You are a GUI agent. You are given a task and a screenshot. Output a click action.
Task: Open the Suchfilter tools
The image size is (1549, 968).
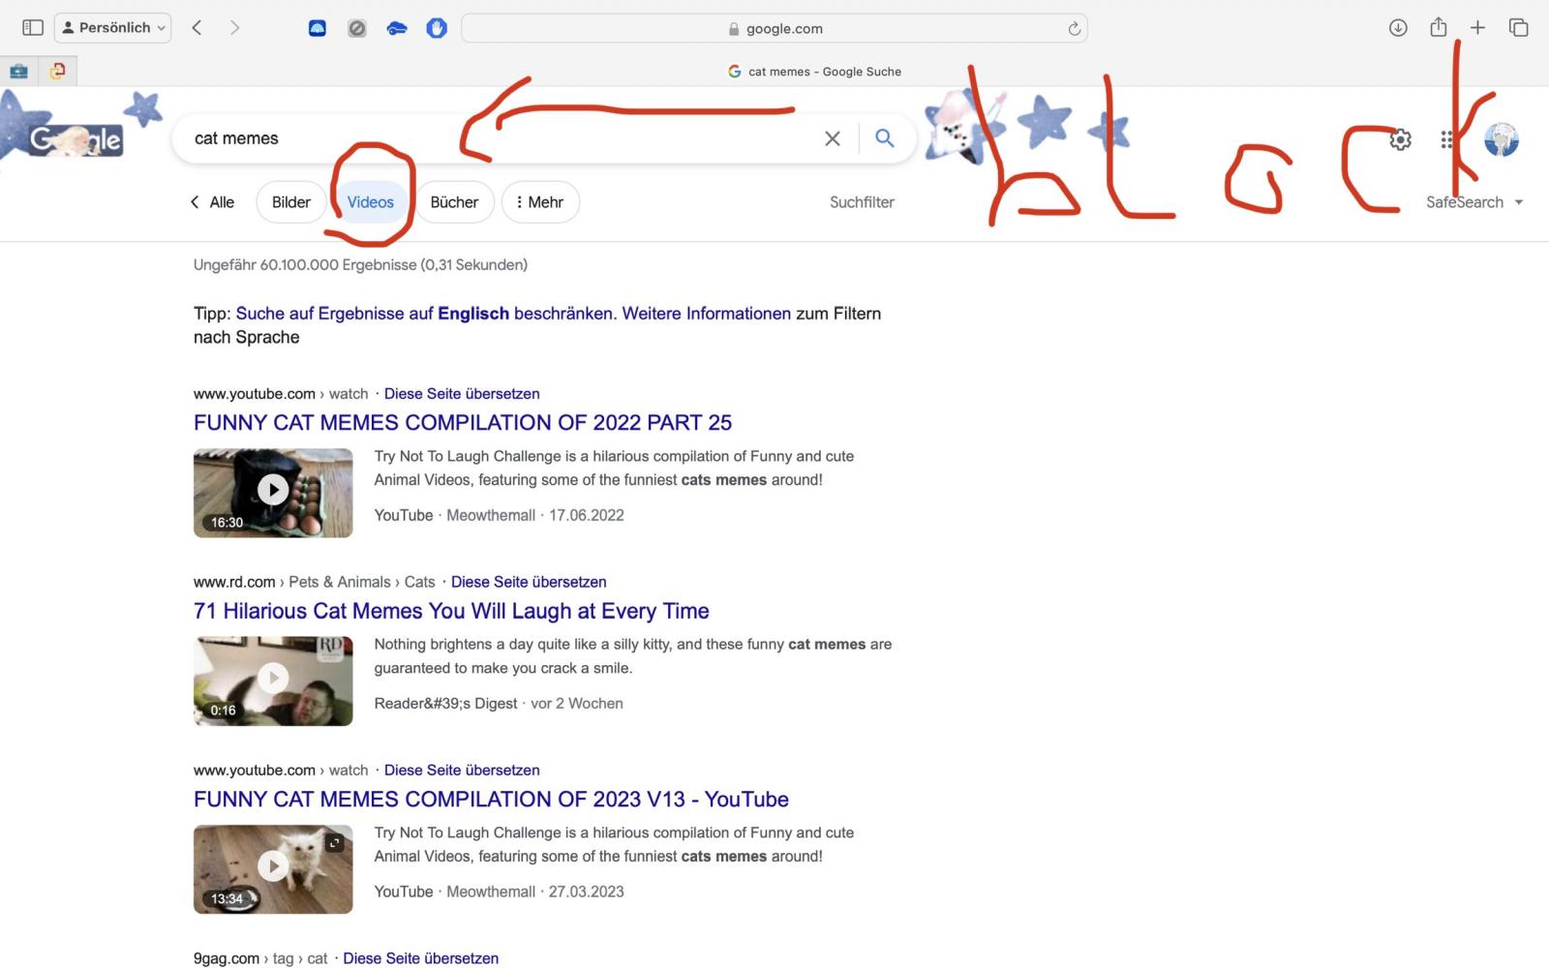862,202
